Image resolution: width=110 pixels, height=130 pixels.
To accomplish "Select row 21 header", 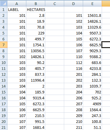I will point(4,127).
